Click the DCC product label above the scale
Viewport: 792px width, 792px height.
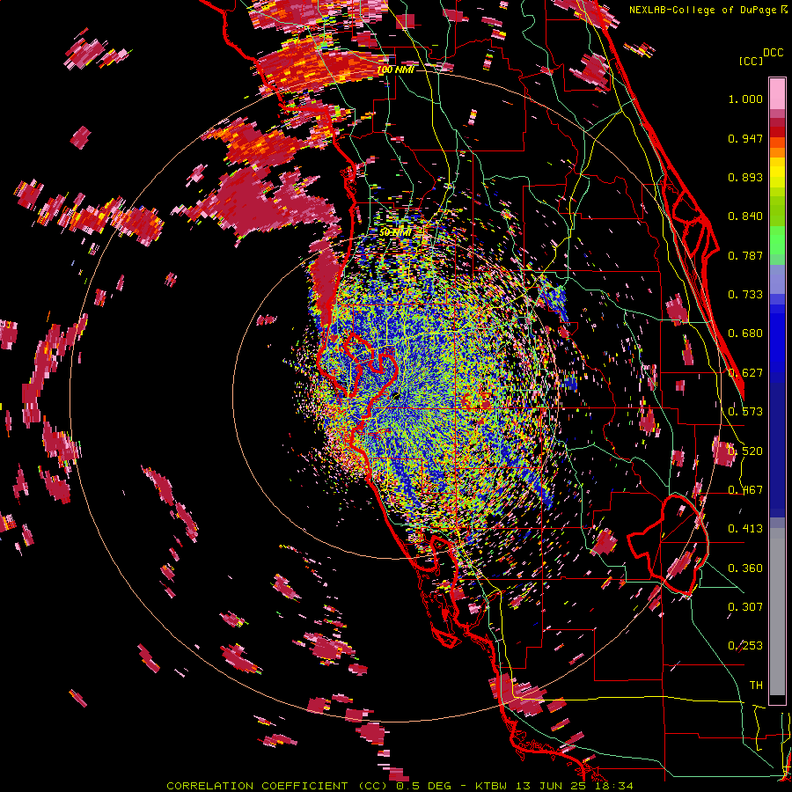774,53
